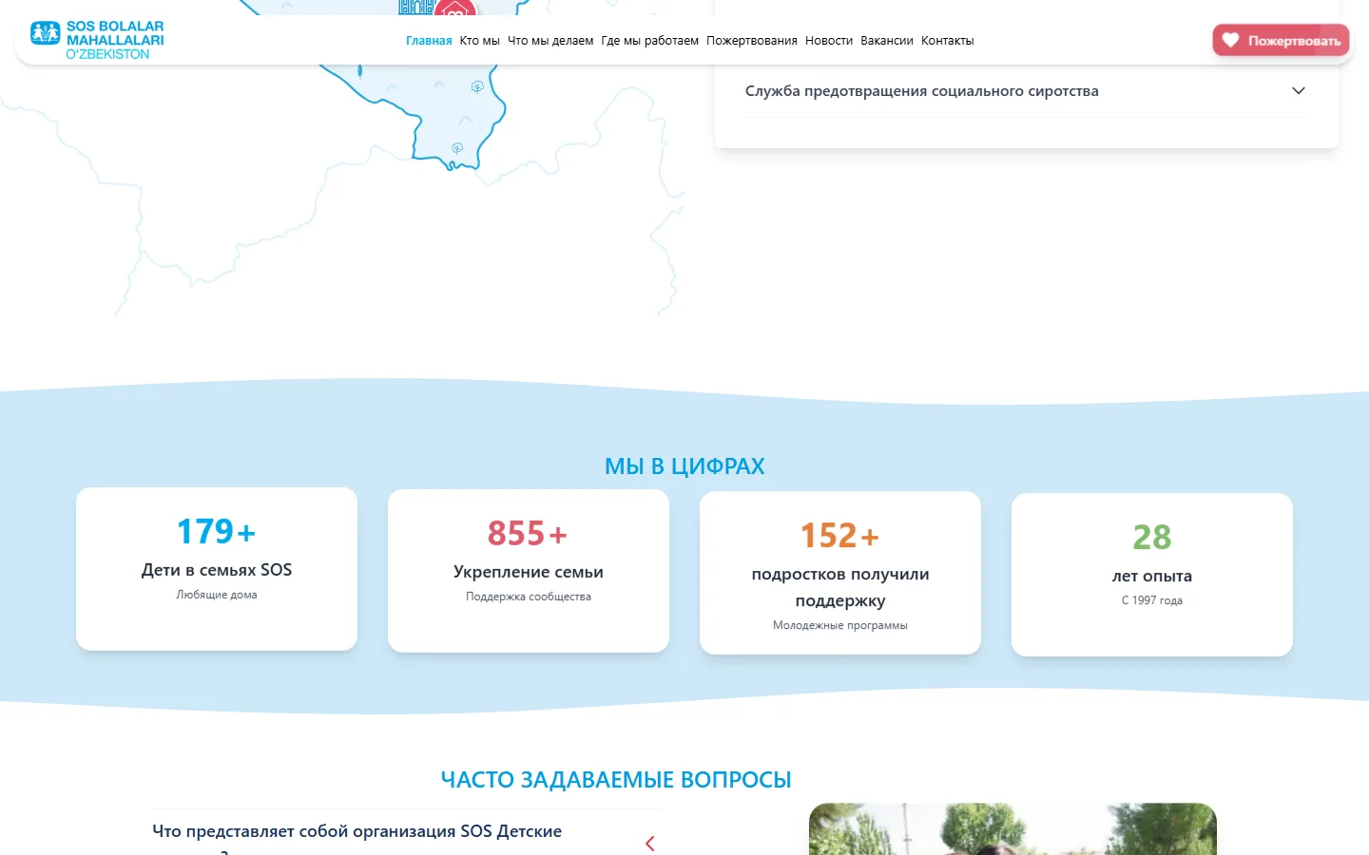Visit the Вакансии page link

[x=887, y=41]
